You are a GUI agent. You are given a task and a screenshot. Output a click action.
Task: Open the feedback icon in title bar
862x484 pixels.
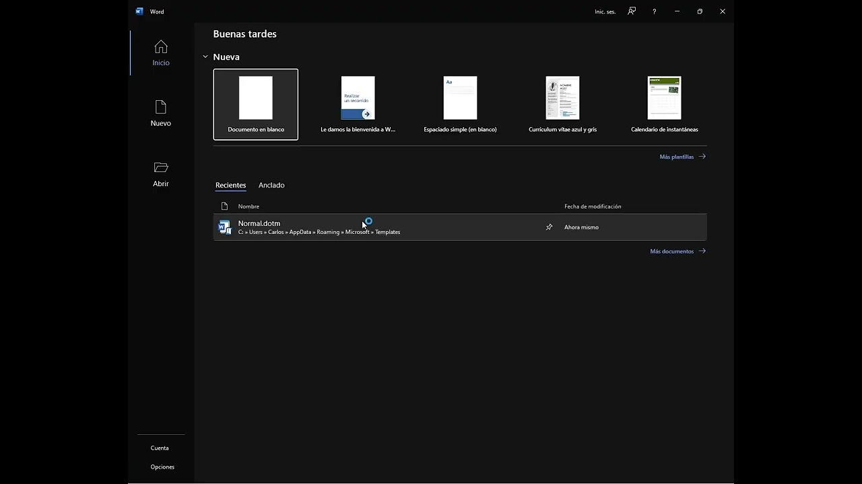(632, 11)
